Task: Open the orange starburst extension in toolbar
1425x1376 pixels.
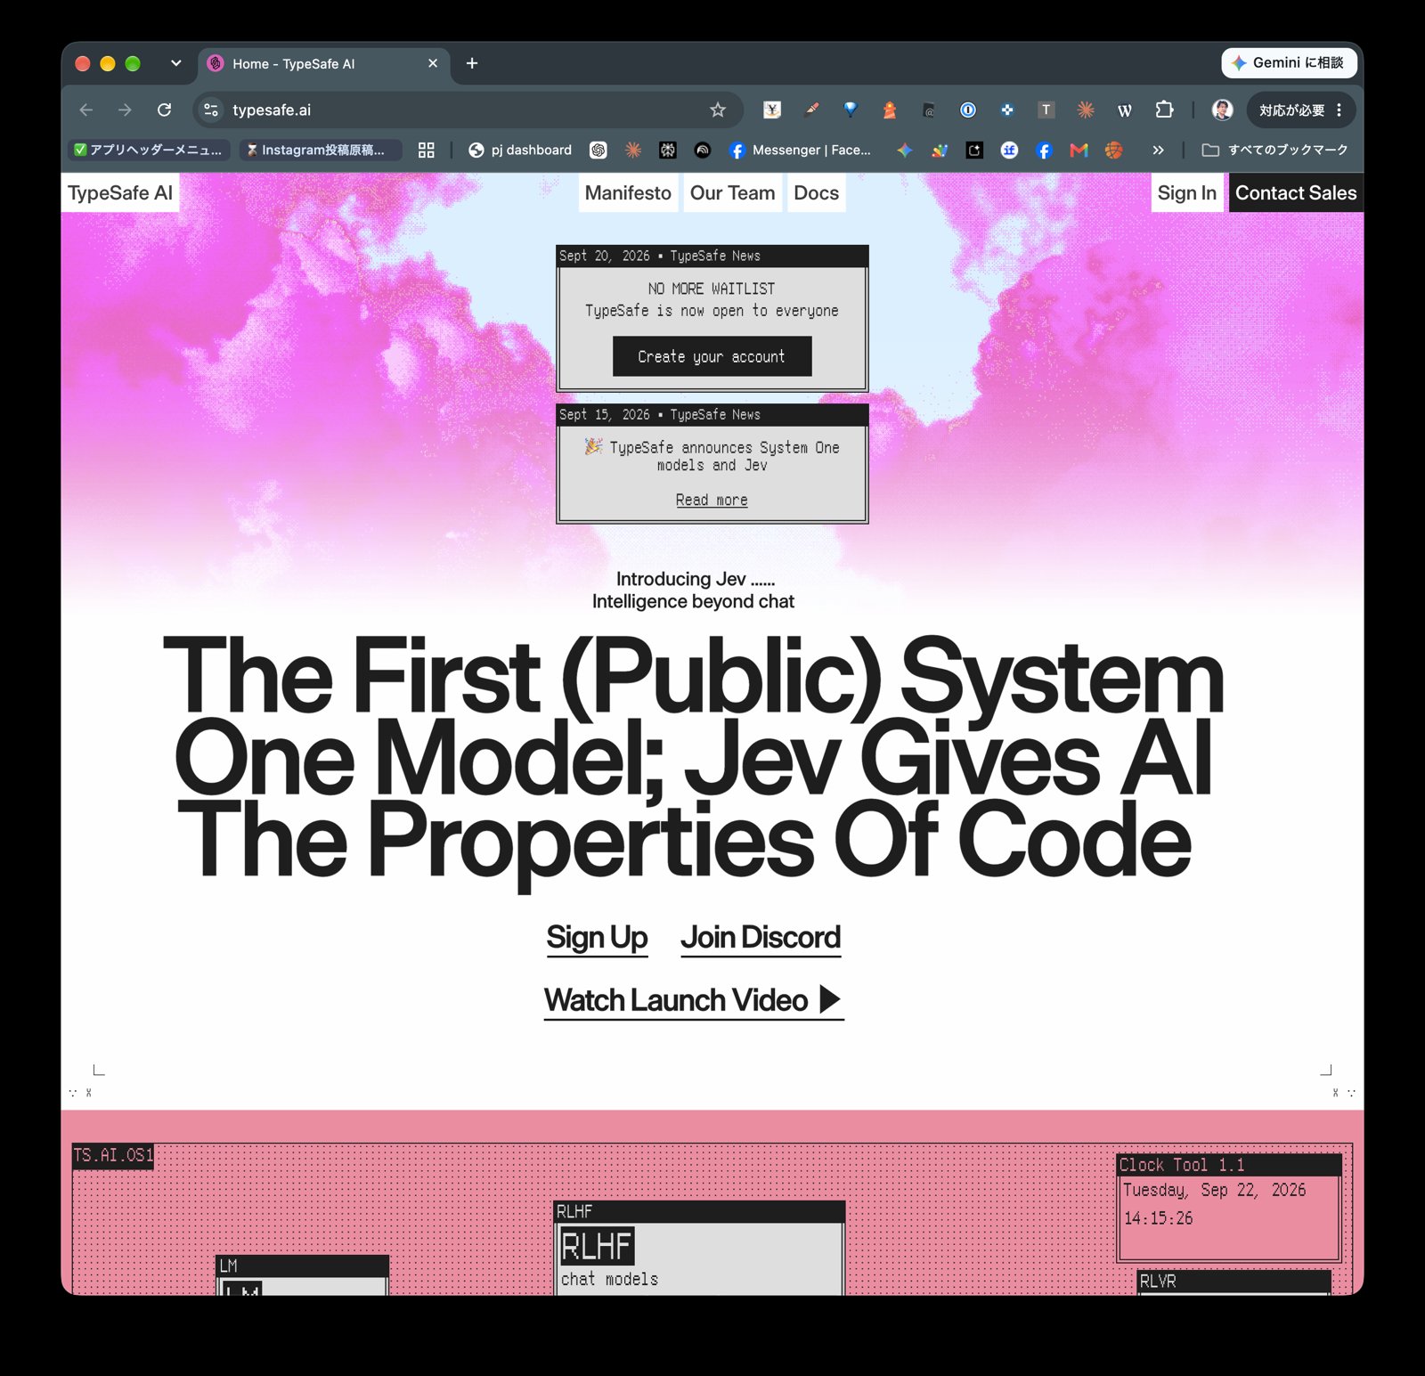Action: coord(1086,110)
